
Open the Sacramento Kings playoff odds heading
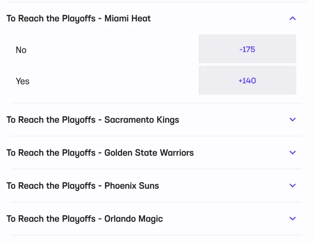93,120
